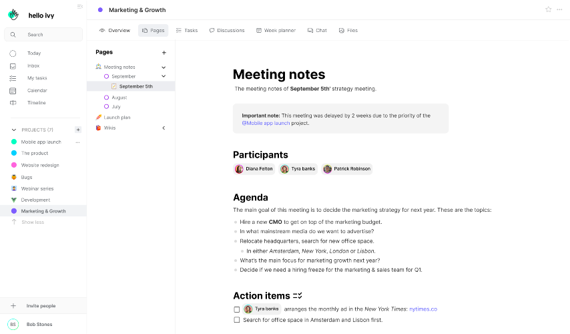Collapse the PROJECTS section chevron
This screenshot has height=334, width=570.
click(x=14, y=130)
